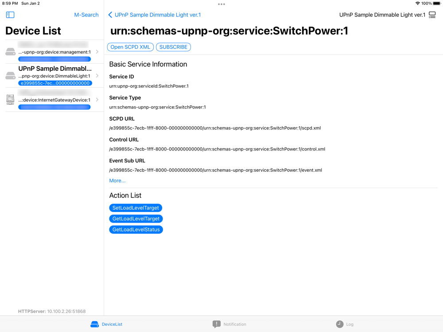Open device menu icon beside title
The height and width of the screenshot is (332, 443).
click(x=432, y=15)
